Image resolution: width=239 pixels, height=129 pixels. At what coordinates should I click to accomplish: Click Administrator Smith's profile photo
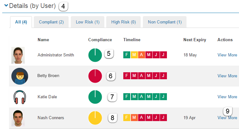point(18,55)
